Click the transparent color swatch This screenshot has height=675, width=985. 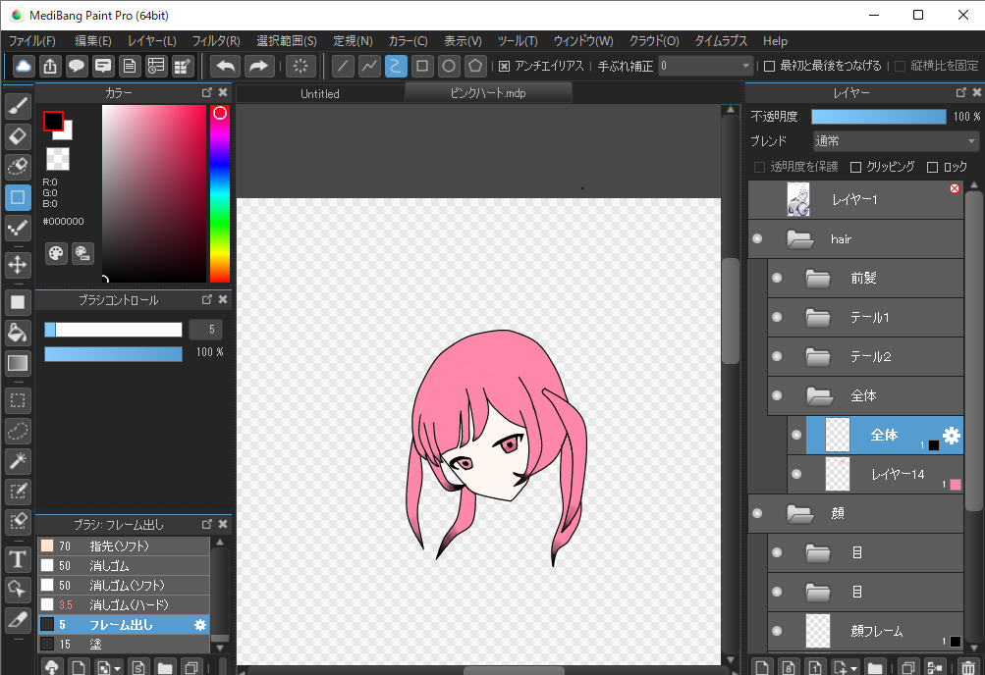click(58, 159)
